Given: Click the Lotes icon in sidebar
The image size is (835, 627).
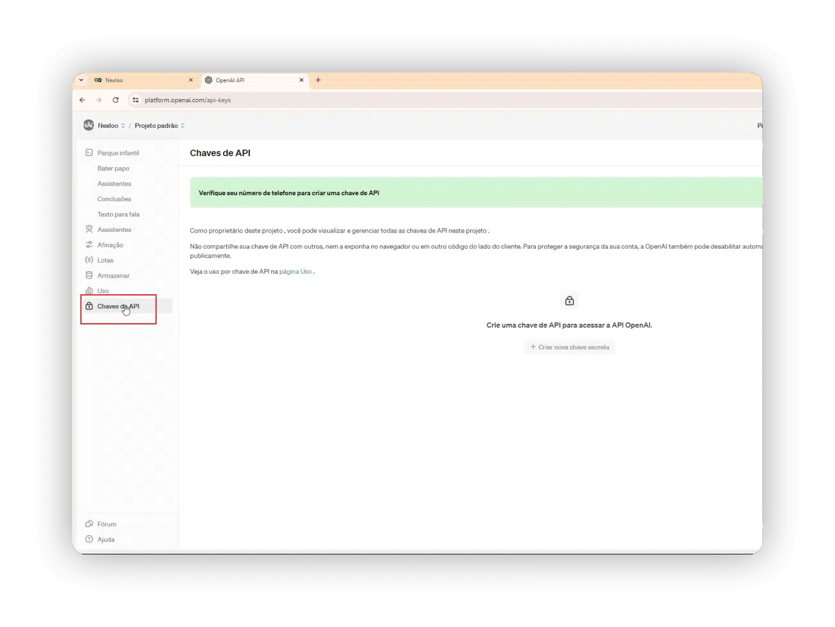Looking at the screenshot, I should click(89, 260).
